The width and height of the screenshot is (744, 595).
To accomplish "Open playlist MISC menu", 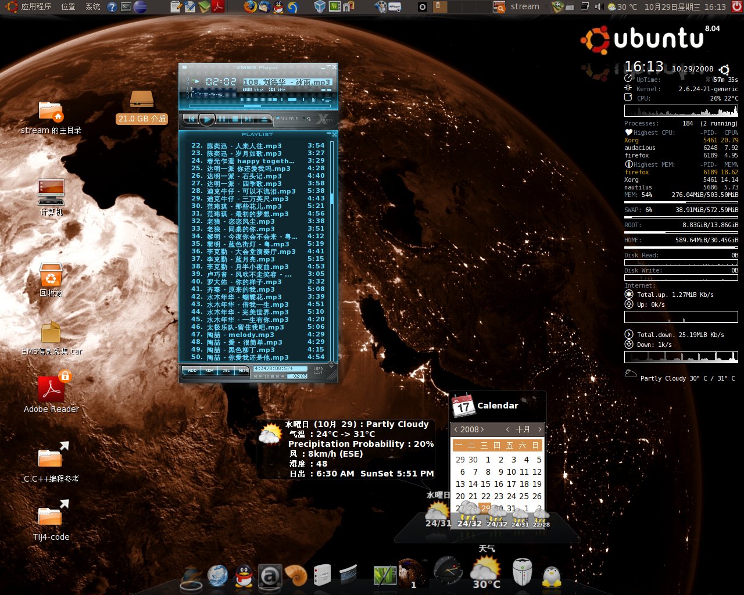I will coord(242,371).
